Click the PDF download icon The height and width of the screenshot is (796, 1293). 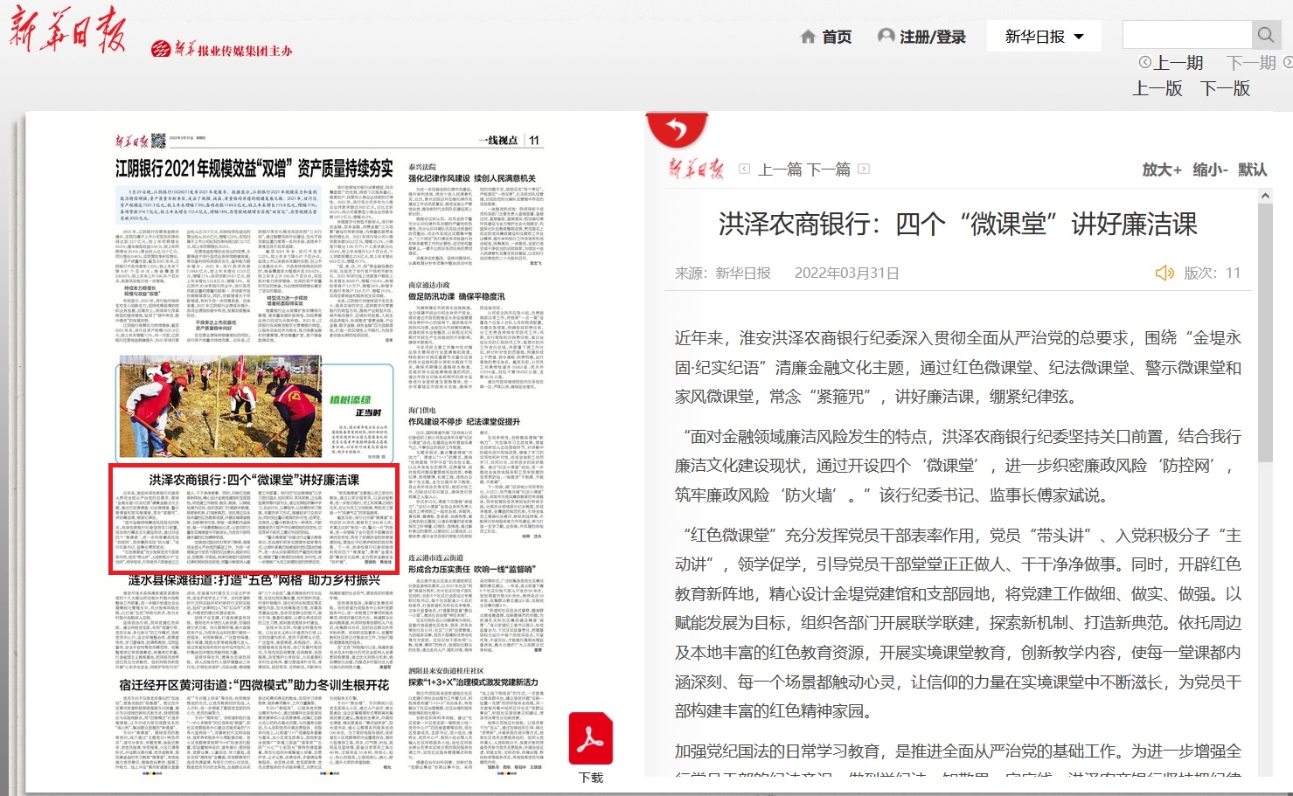click(591, 739)
